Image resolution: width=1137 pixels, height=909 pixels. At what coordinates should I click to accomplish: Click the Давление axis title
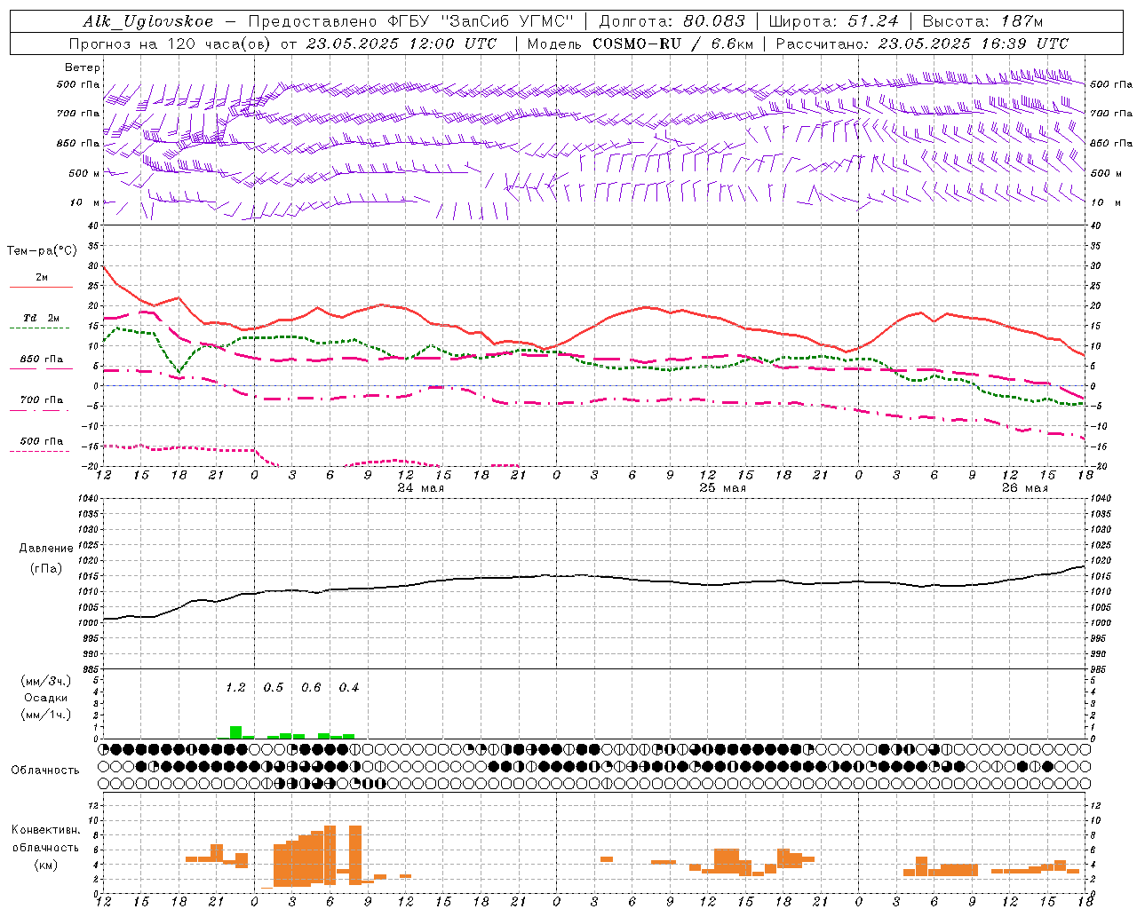point(45,549)
